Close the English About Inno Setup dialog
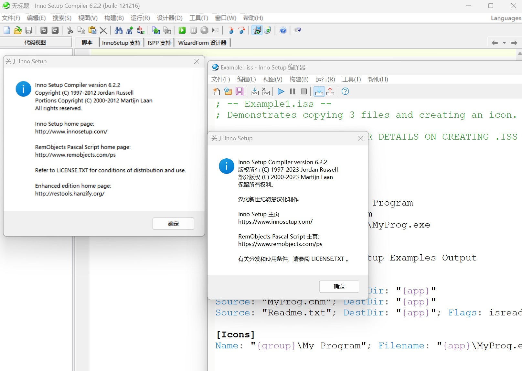 pos(197,61)
